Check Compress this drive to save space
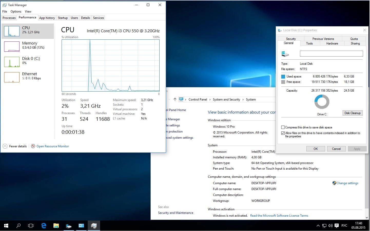This screenshot has width=370, height=231. (283, 127)
